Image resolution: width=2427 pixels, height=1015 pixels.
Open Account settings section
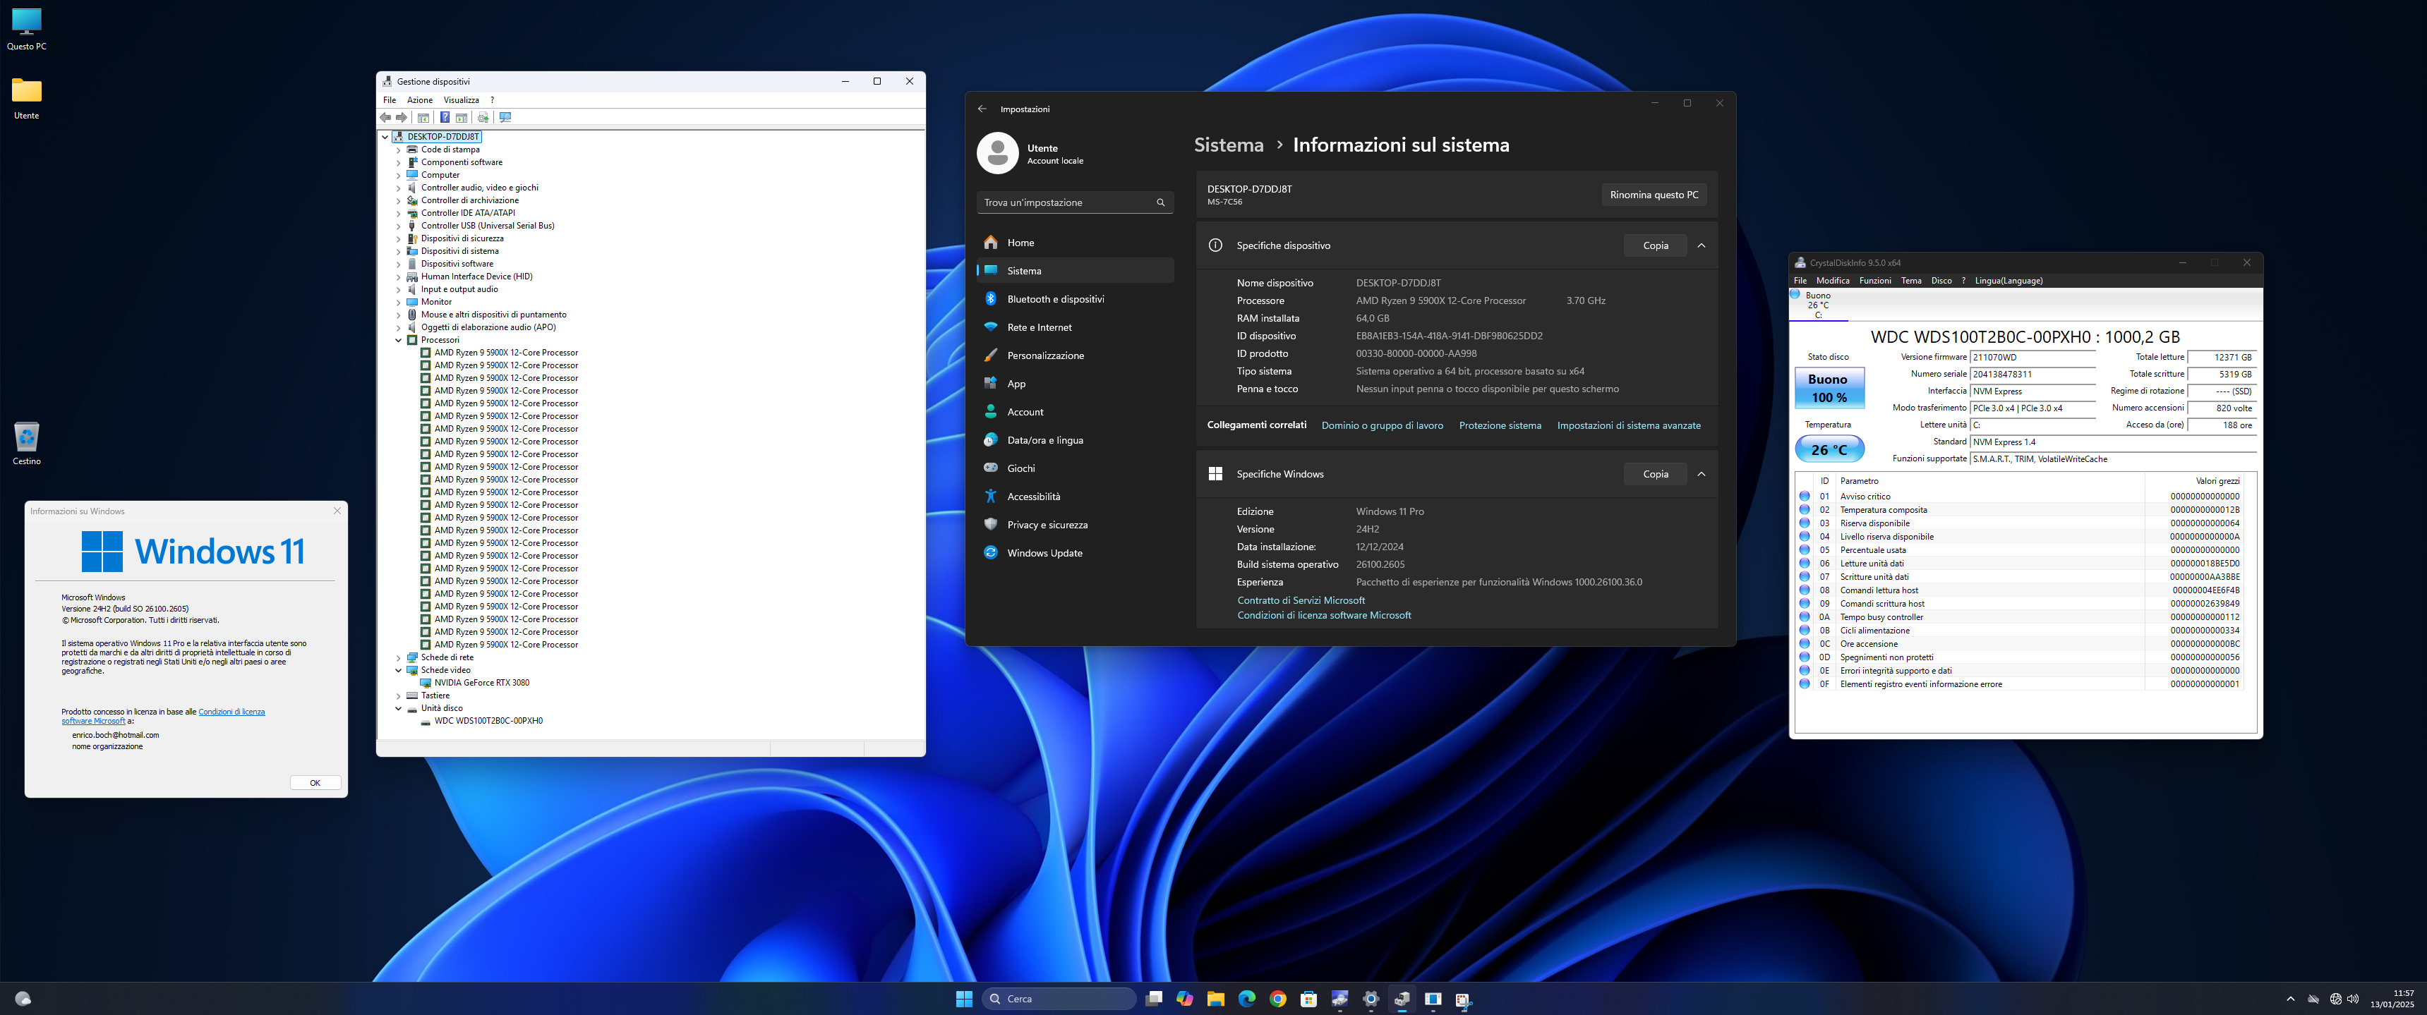pyautogui.click(x=1075, y=413)
